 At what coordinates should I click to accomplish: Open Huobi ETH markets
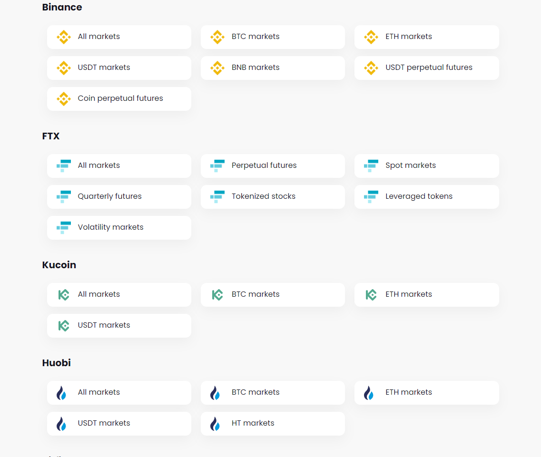tap(426, 393)
